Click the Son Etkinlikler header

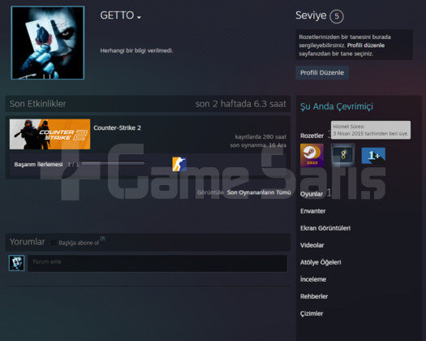38,104
